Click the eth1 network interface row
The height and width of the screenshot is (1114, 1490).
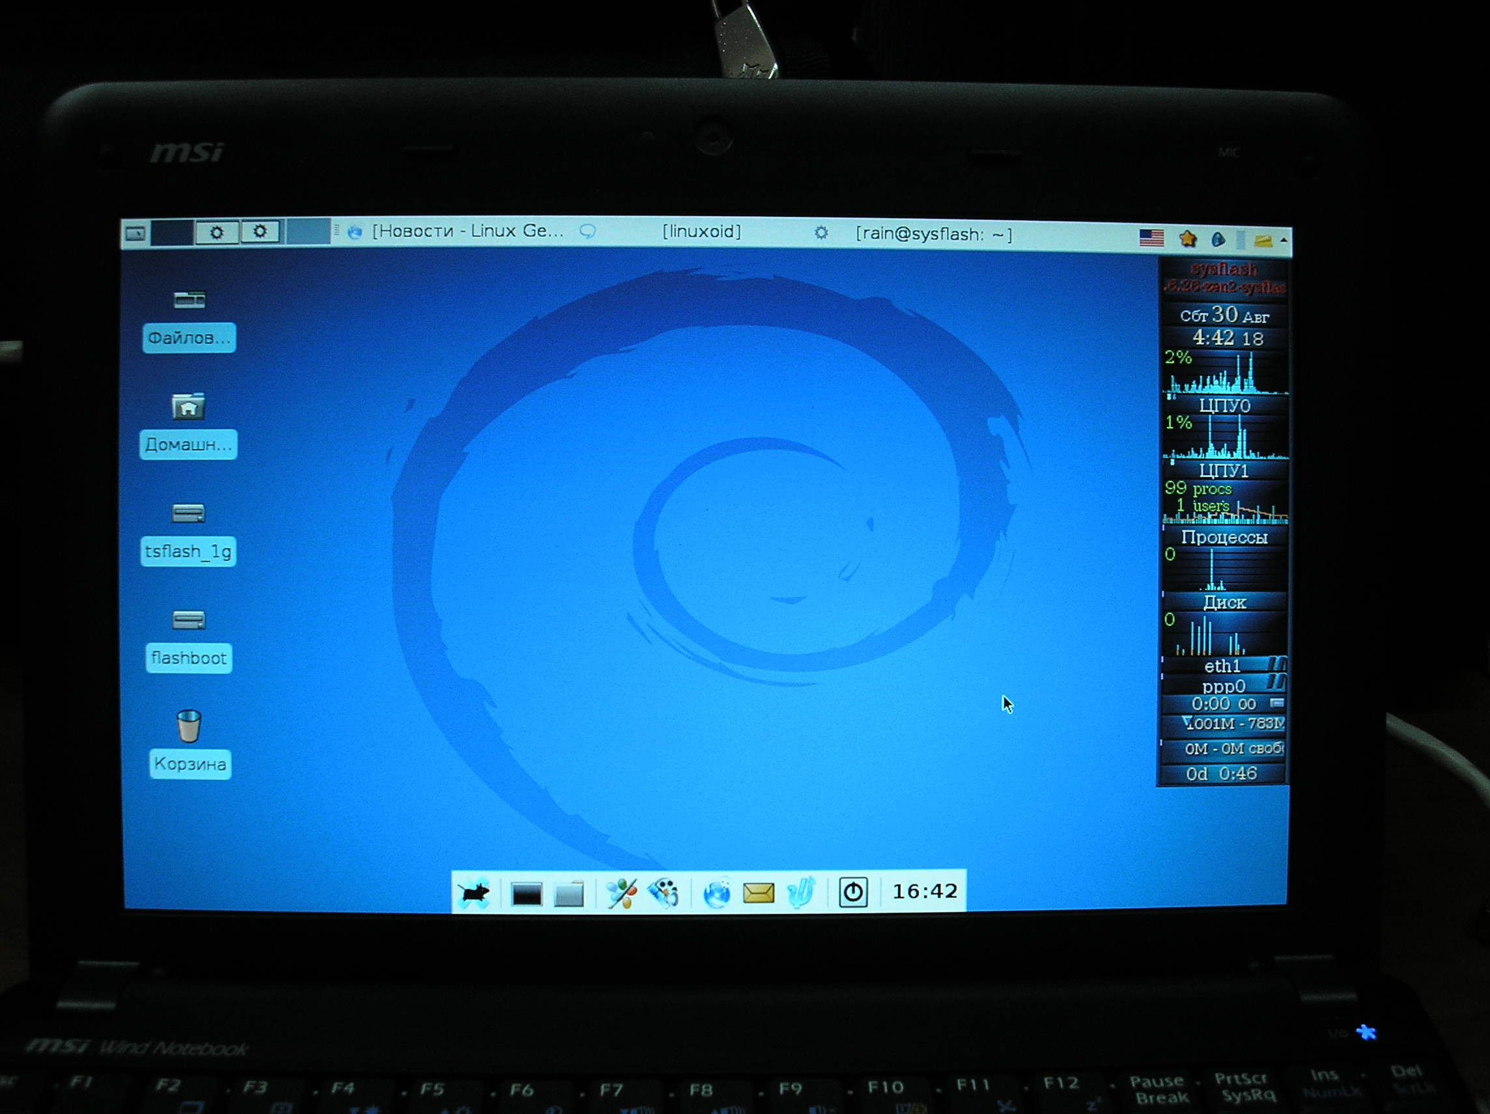1224,666
